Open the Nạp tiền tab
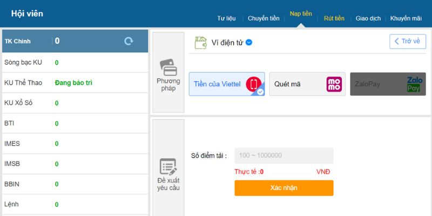The image size is (432, 216). [301, 14]
